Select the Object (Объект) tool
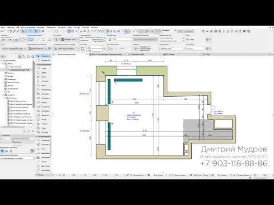The height and width of the screenshot is (205, 274). click(x=43, y=124)
